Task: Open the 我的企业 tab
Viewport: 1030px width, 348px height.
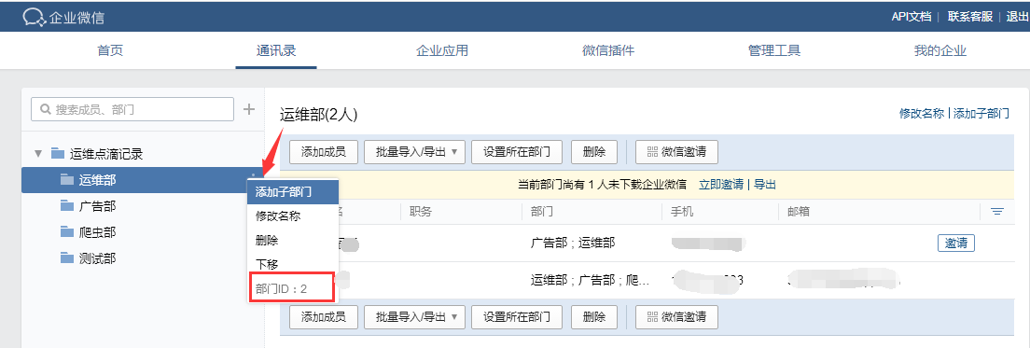Action: 940,50
